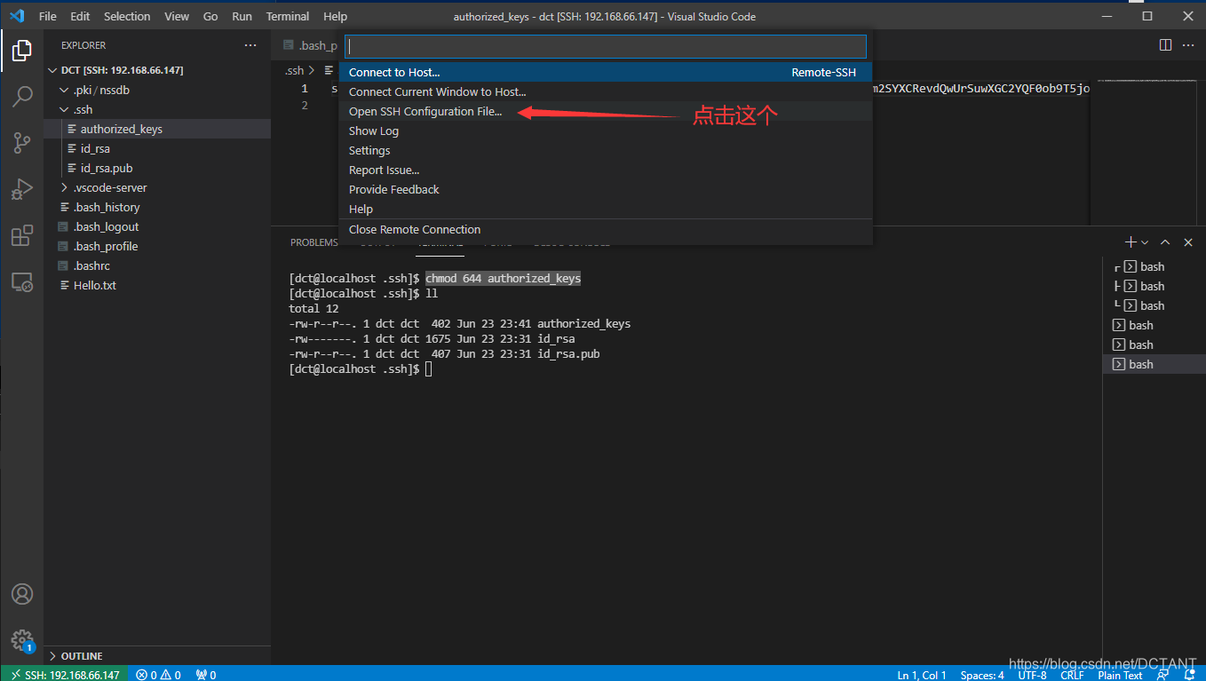This screenshot has height=681, width=1206.
Task: Open the .bash_logout file
Action: [157, 226]
